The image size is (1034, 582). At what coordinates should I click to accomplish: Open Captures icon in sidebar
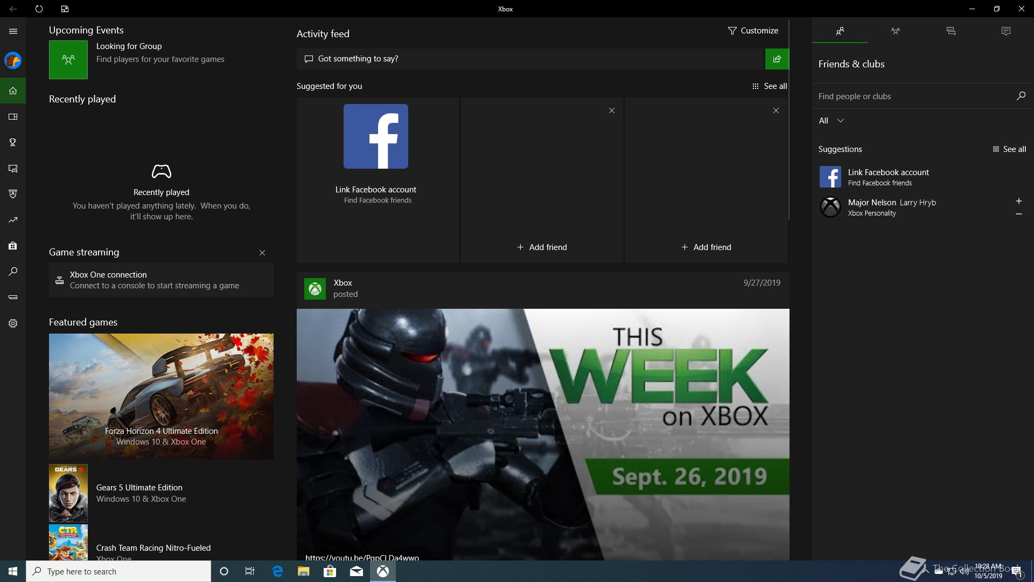(13, 168)
